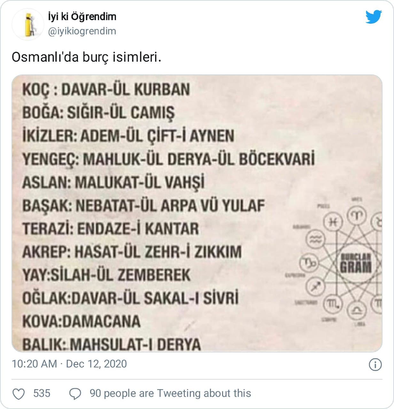The height and width of the screenshot is (409, 394).
Task: Click the reply speech bubble icon
Action: coord(75,394)
